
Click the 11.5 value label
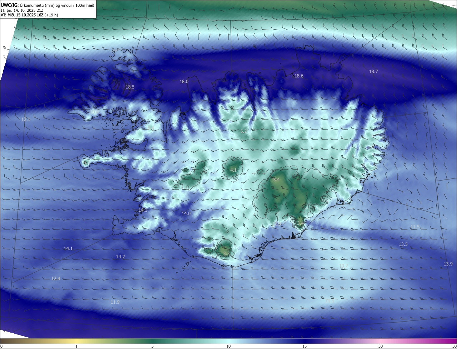(x=415, y=227)
